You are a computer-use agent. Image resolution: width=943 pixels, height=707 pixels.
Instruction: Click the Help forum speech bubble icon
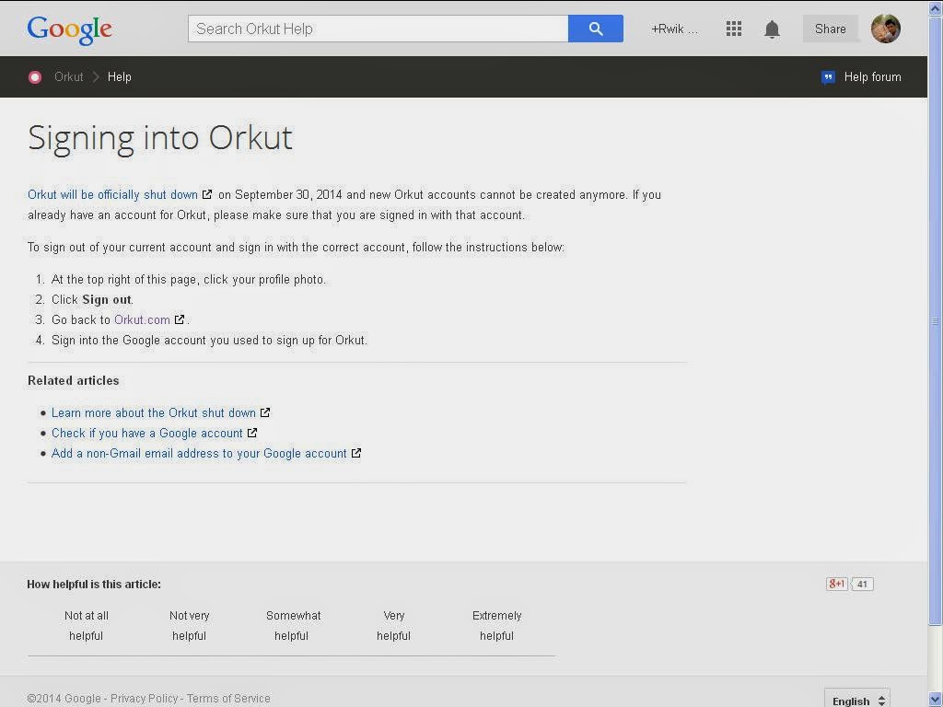tap(828, 77)
